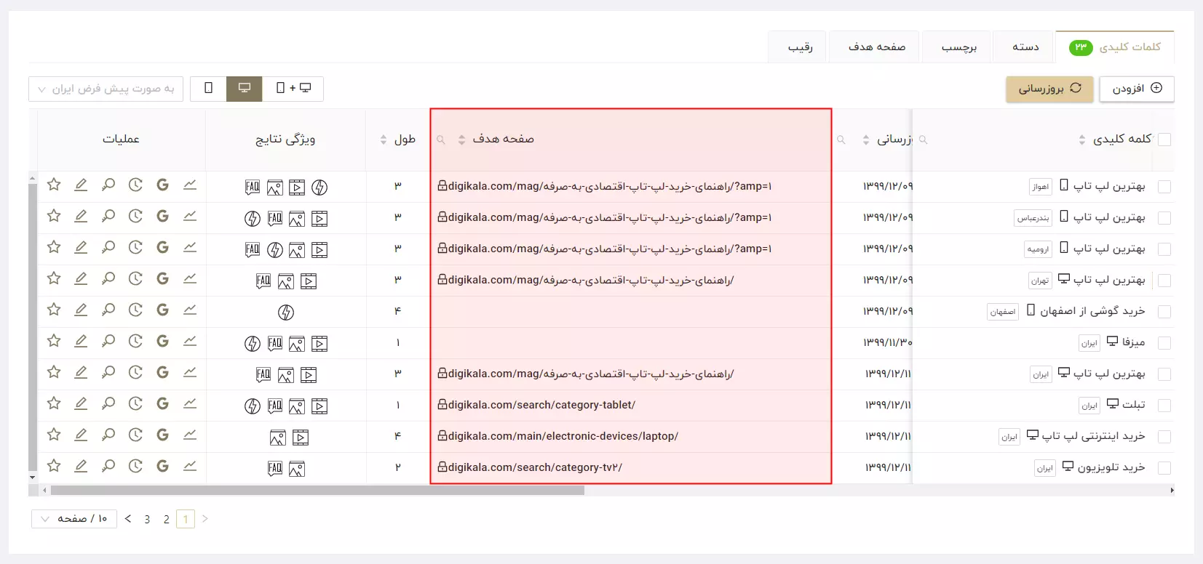Open the به صورت پیش فرض ایران dropdown

106,89
